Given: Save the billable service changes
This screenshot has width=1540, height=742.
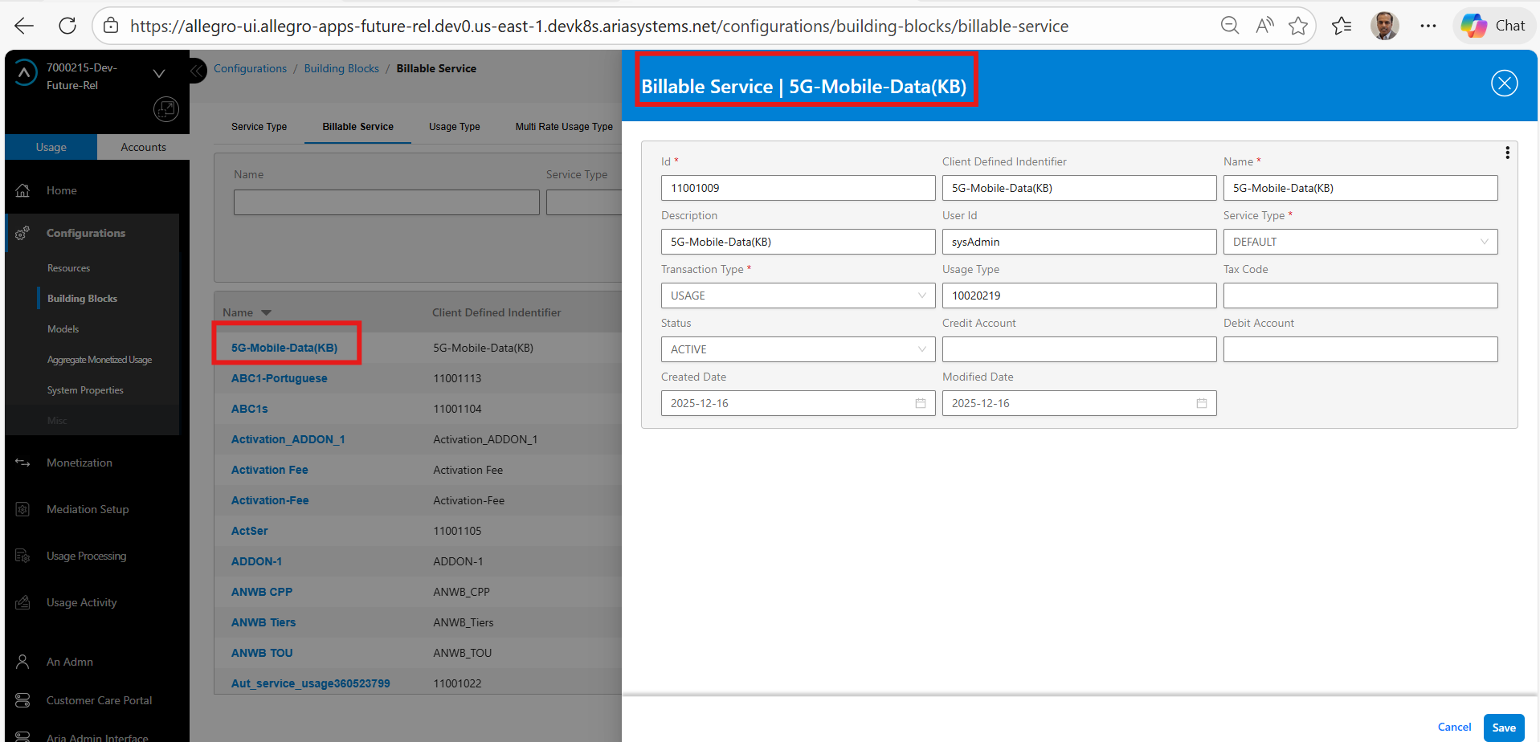Looking at the screenshot, I should 1504,728.
